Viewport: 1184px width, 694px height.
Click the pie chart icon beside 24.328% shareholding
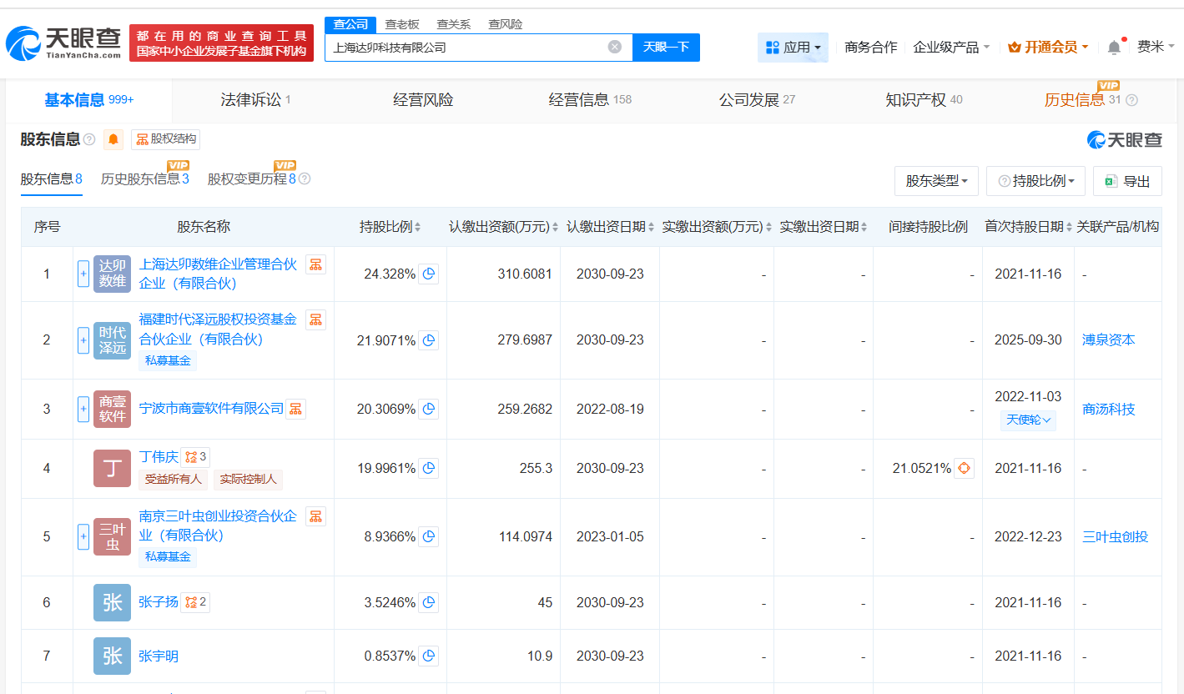coord(428,273)
